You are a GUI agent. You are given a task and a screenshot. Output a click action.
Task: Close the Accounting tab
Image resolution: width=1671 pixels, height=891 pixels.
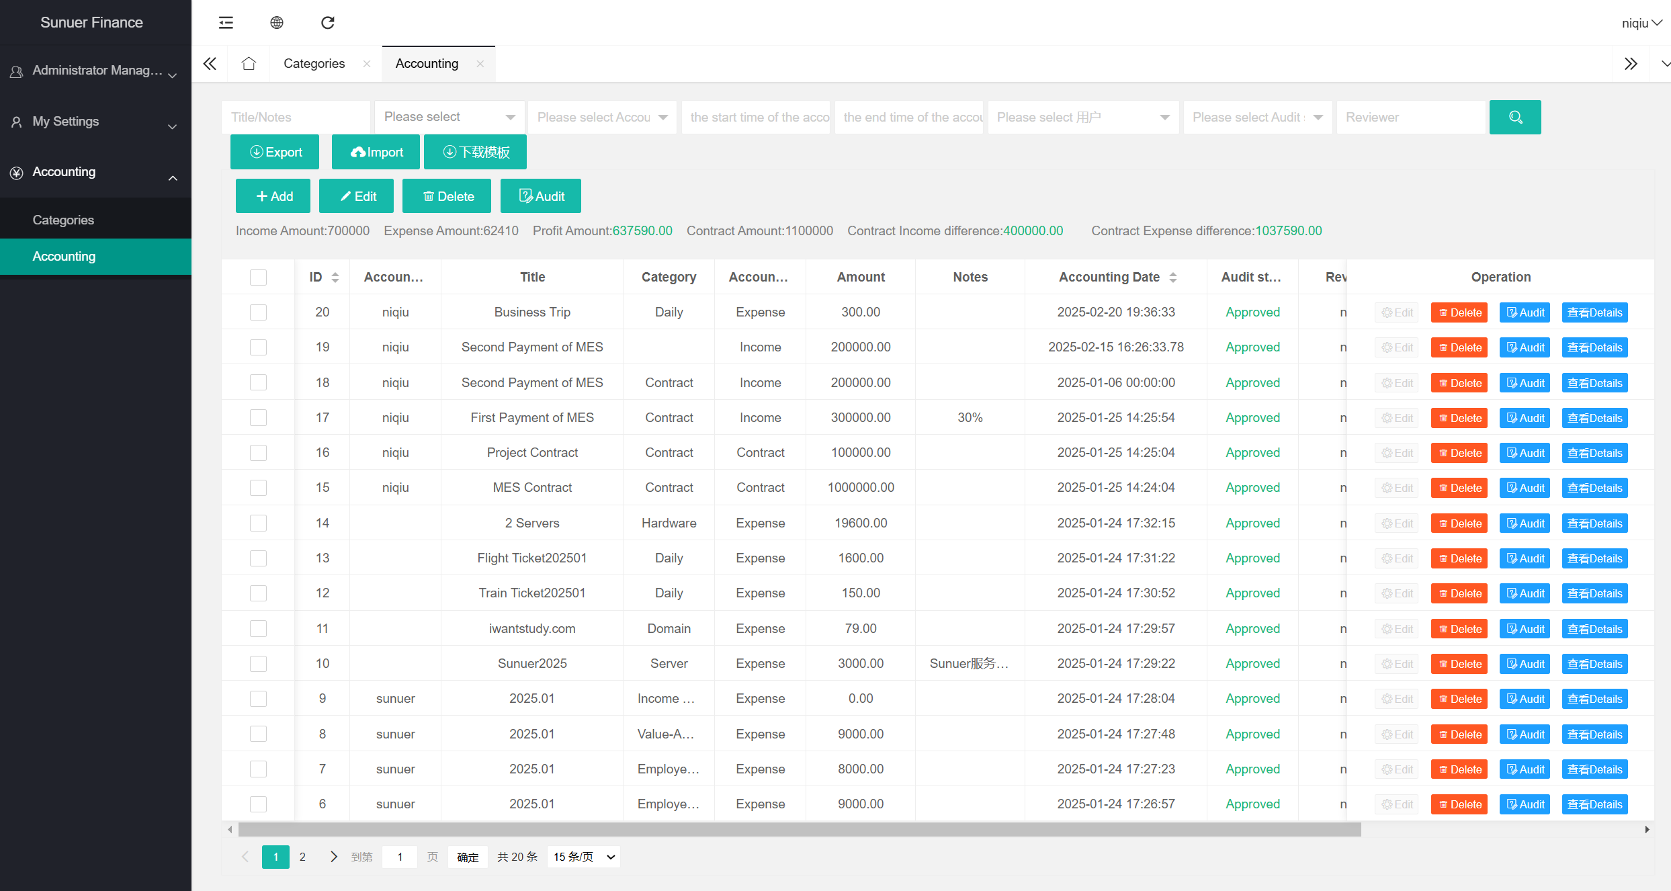(x=480, y=64)
